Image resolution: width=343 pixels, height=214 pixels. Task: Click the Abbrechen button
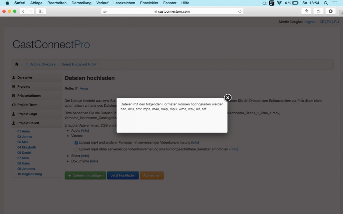click(152, 175)
